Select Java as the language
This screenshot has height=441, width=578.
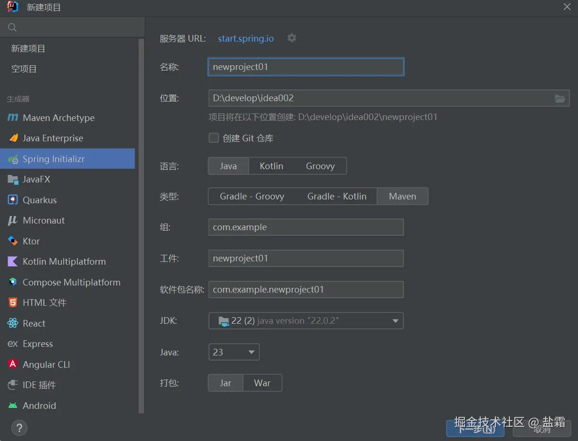click(228, 166)
